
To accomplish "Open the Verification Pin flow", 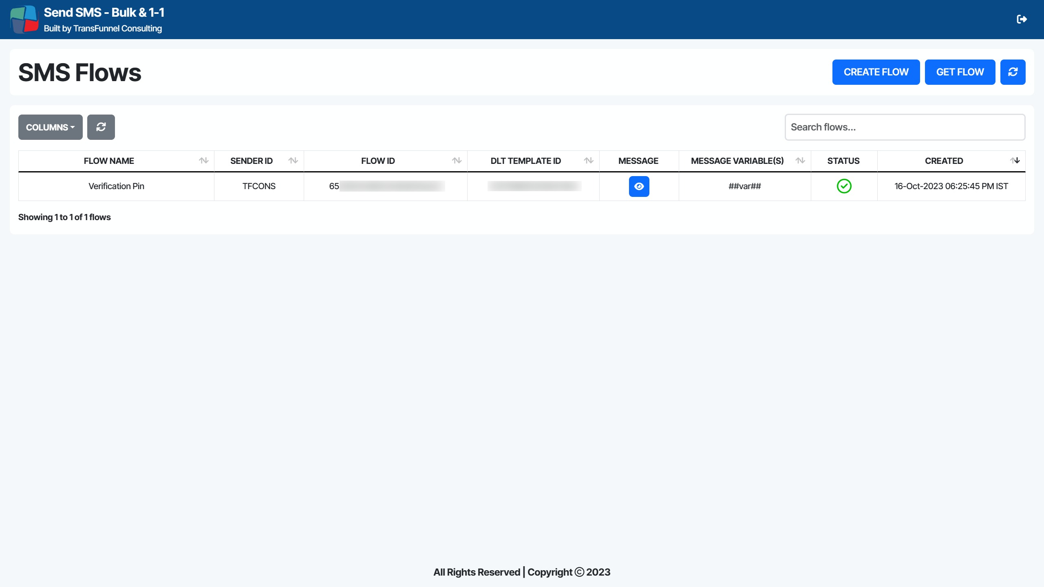I will pyautogui.click(x=116, y=186).
